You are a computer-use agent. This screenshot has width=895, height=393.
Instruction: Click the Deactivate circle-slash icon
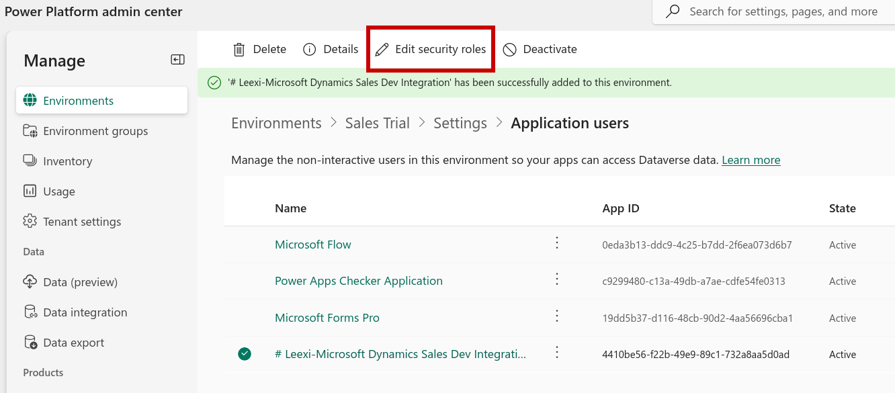pyautogui.click(x=509, y=49)
